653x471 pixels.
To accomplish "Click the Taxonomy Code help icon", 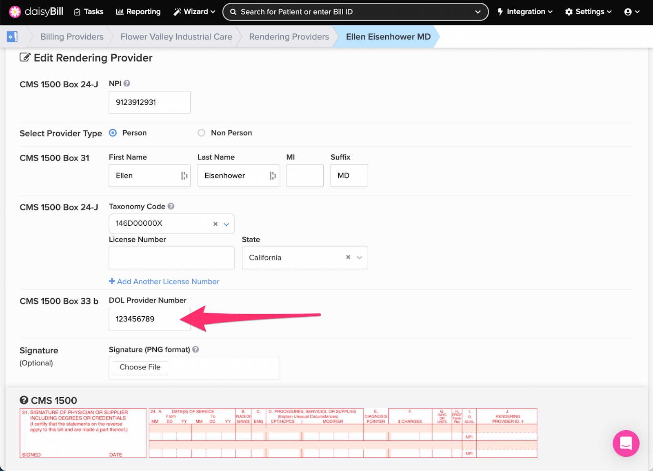I will tap(171, 207).
